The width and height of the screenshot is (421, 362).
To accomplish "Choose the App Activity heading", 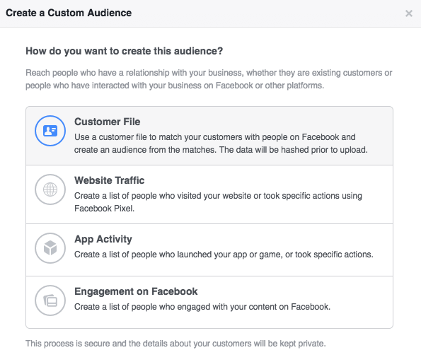I will coord(103,239).
